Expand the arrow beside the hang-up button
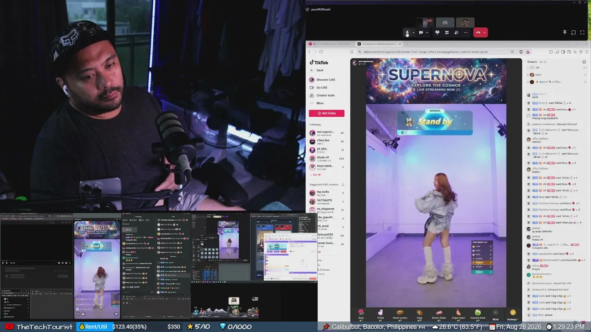 [484, 32]
